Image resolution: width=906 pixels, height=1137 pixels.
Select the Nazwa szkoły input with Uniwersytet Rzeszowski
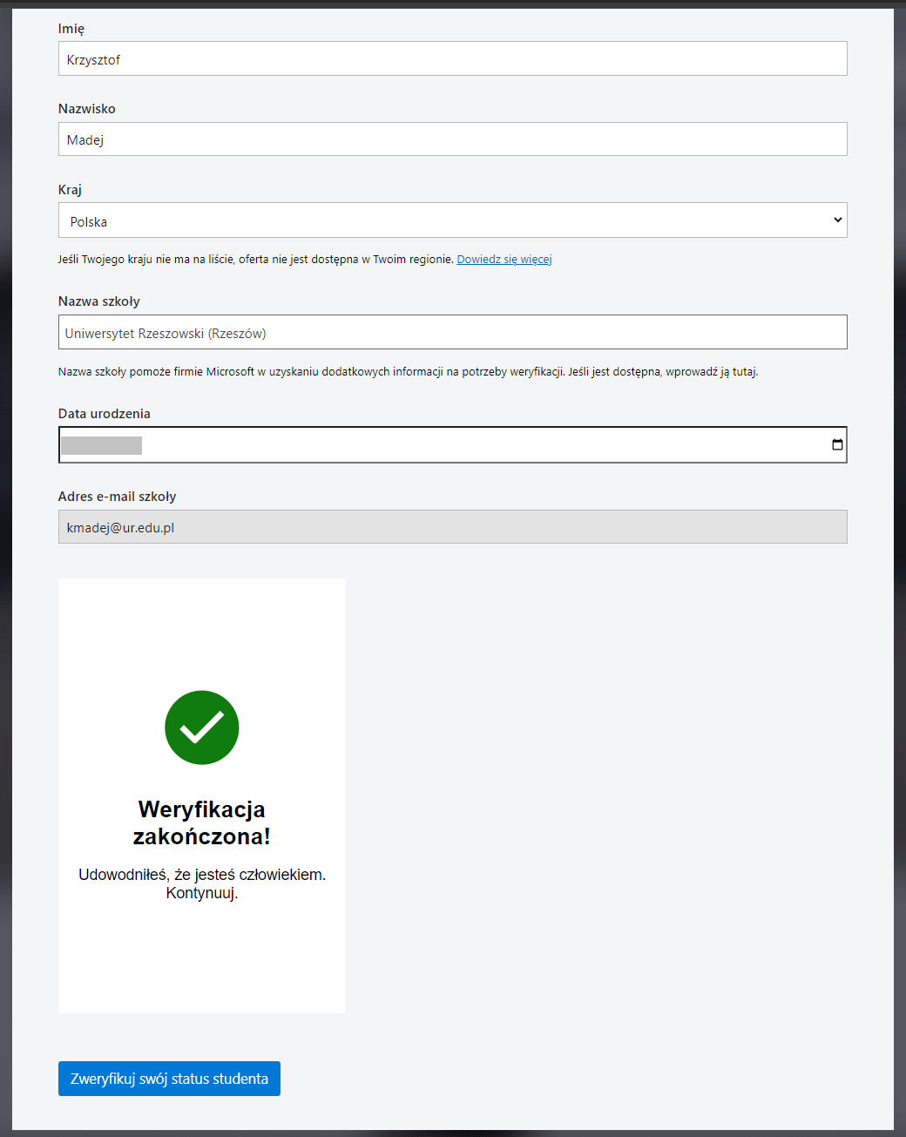(x=452, y=333)
